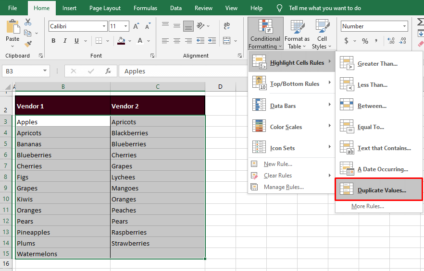Toggle Underline formatting
The image size is (424, 271).
77,41
